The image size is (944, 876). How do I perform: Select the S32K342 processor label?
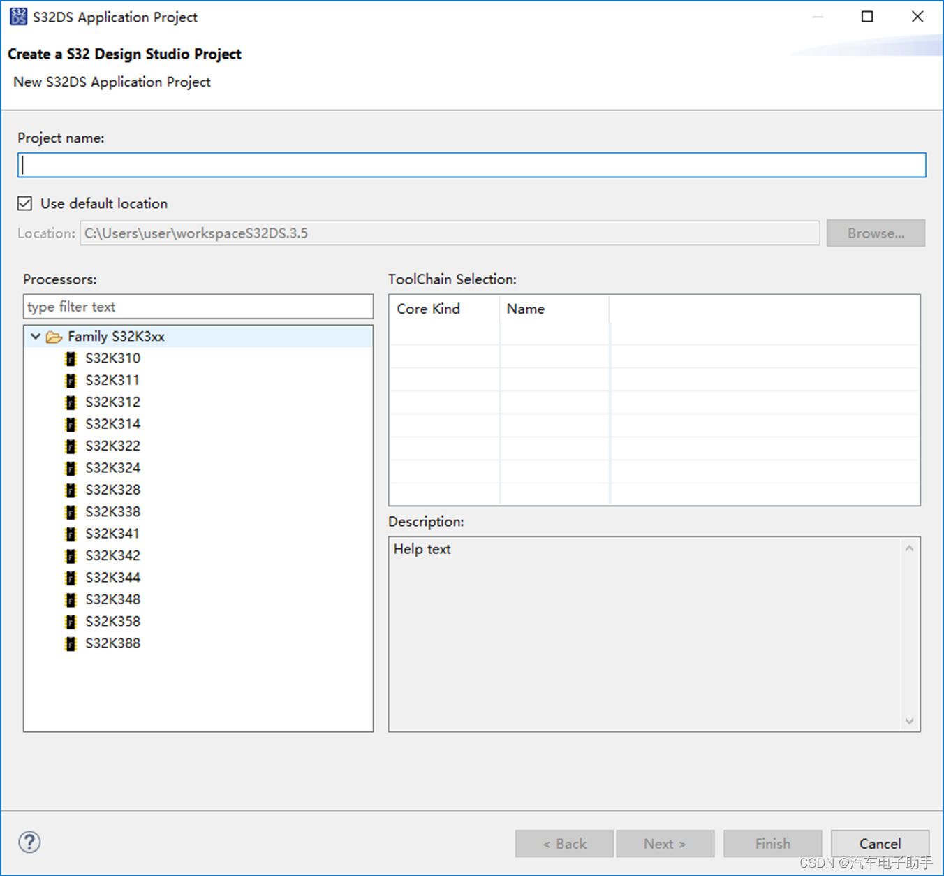112,555
